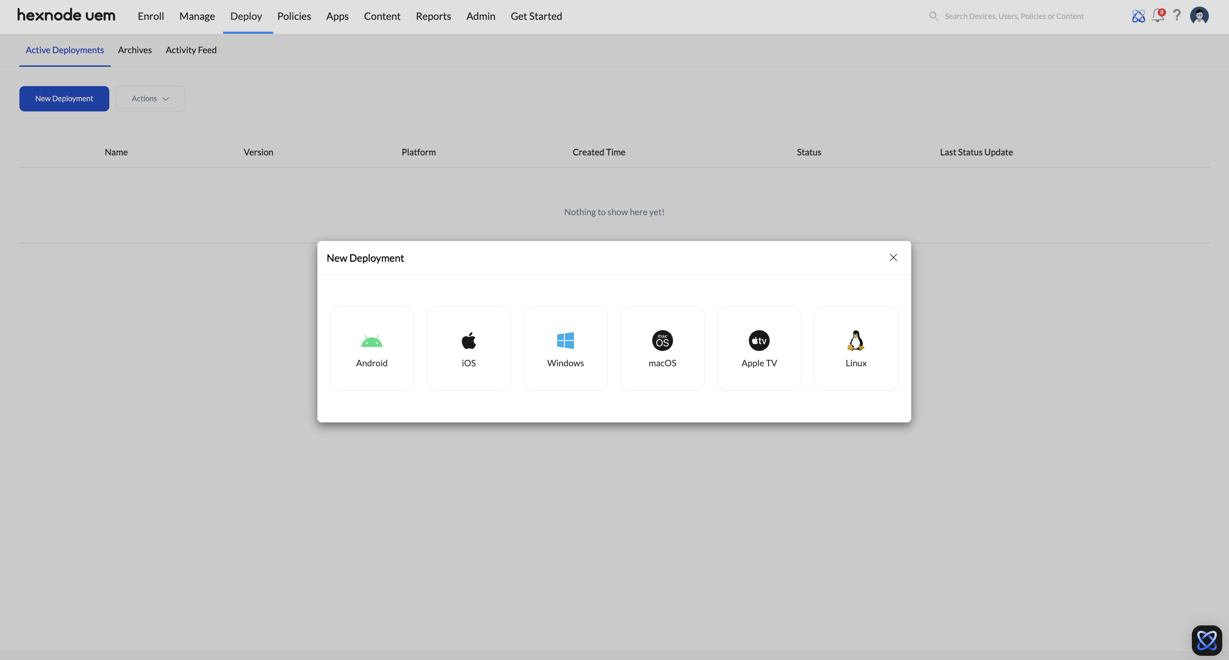The height and width of the screenshot is (660, 1229).
Task: Open the notifications bell
Action: pos(1158,16)
